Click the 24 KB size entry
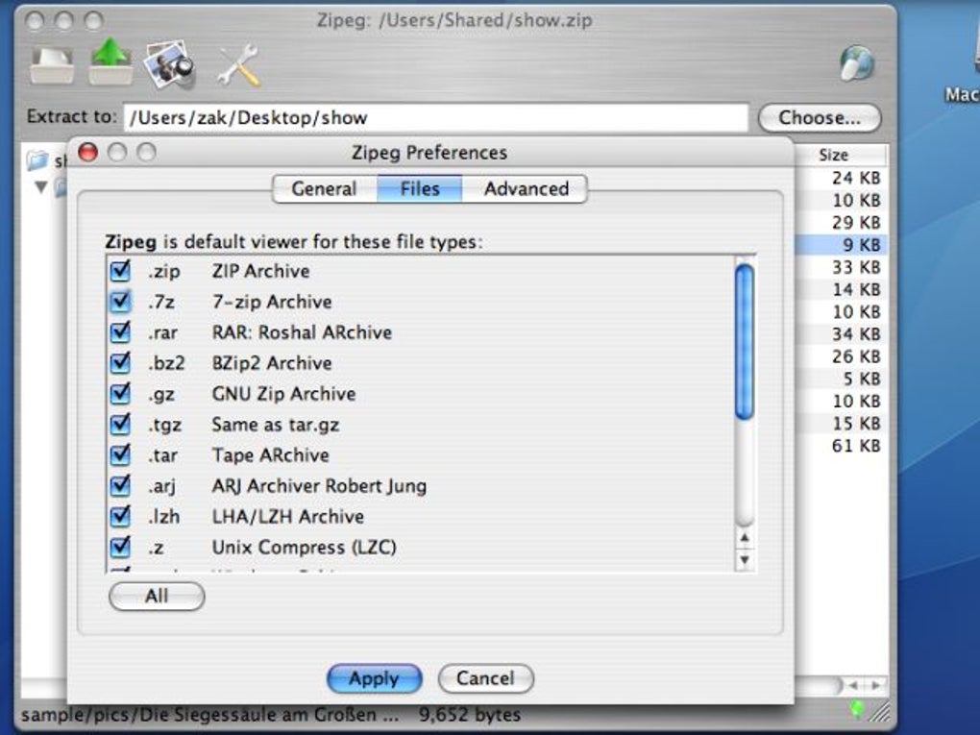 [x=856, y=178]
